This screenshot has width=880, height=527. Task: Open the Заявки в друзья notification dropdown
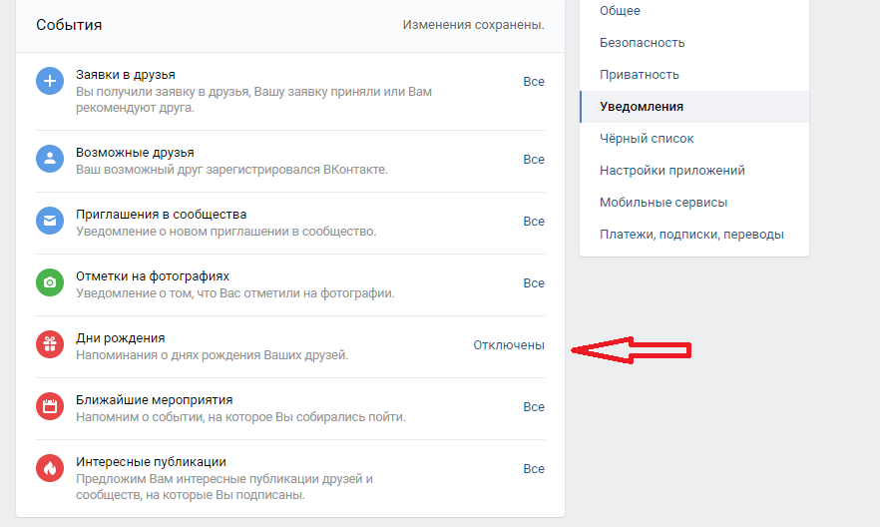(534, 82)
